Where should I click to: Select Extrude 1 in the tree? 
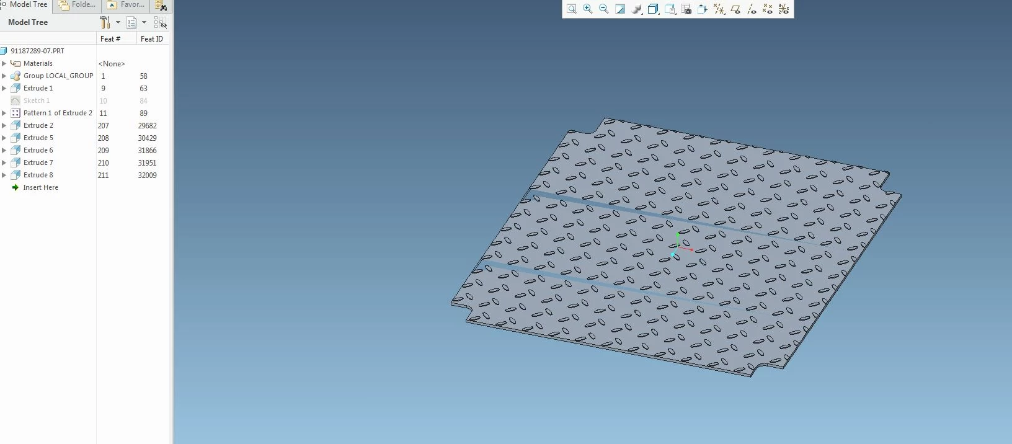[x=38, y=88]
